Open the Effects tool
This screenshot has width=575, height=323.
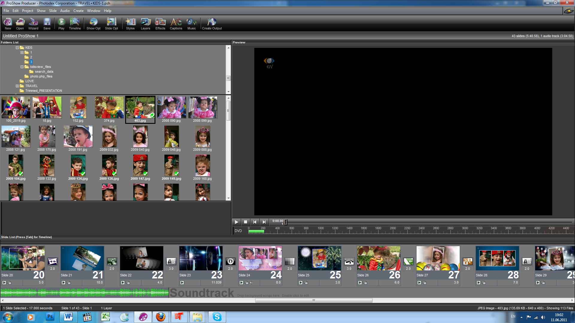coord(160,24)
